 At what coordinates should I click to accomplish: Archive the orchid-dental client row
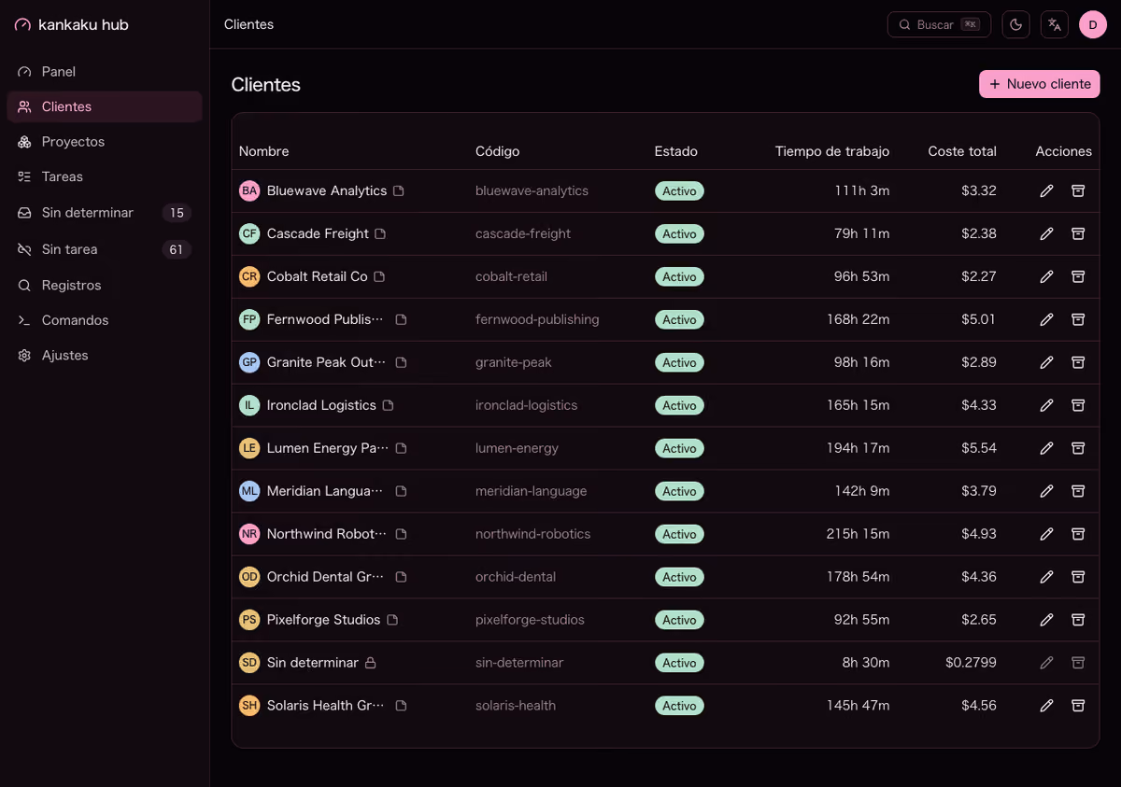coord(1078,577)
